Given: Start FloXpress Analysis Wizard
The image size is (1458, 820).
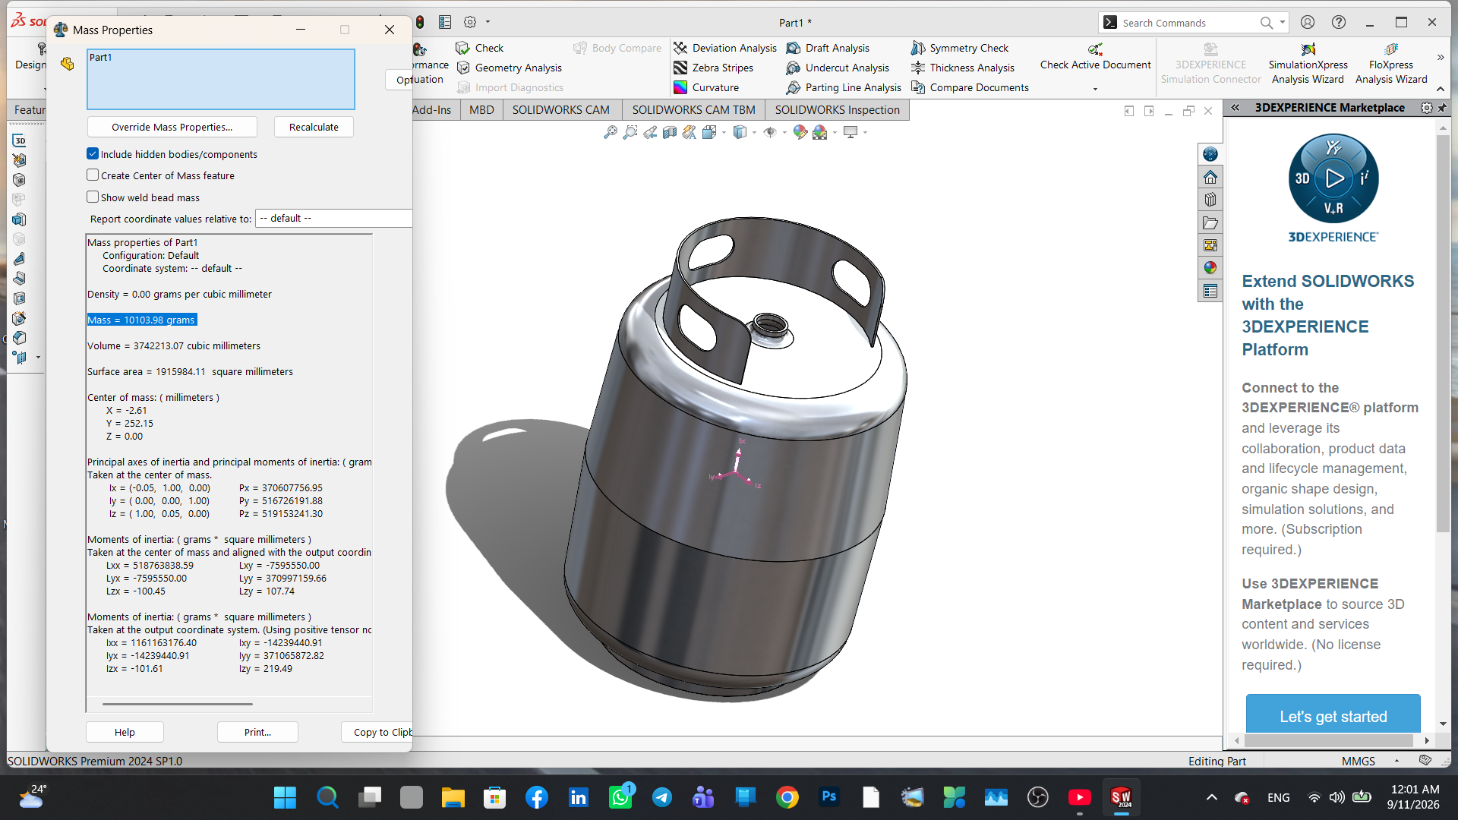Looking at the screenshot, I should tap(1391, 64).
